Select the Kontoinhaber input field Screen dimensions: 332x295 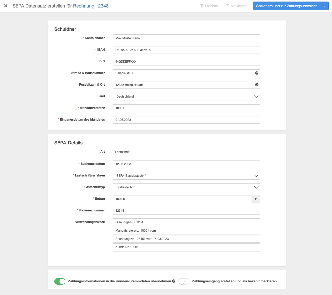pos(186,38)
